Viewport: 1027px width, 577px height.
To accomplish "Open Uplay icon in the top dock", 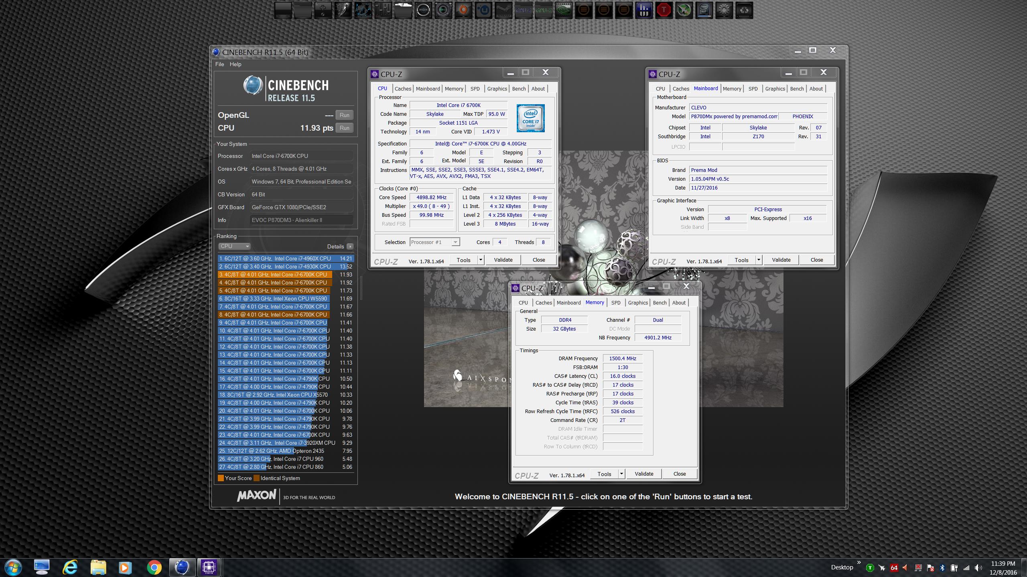I will 483,10.
